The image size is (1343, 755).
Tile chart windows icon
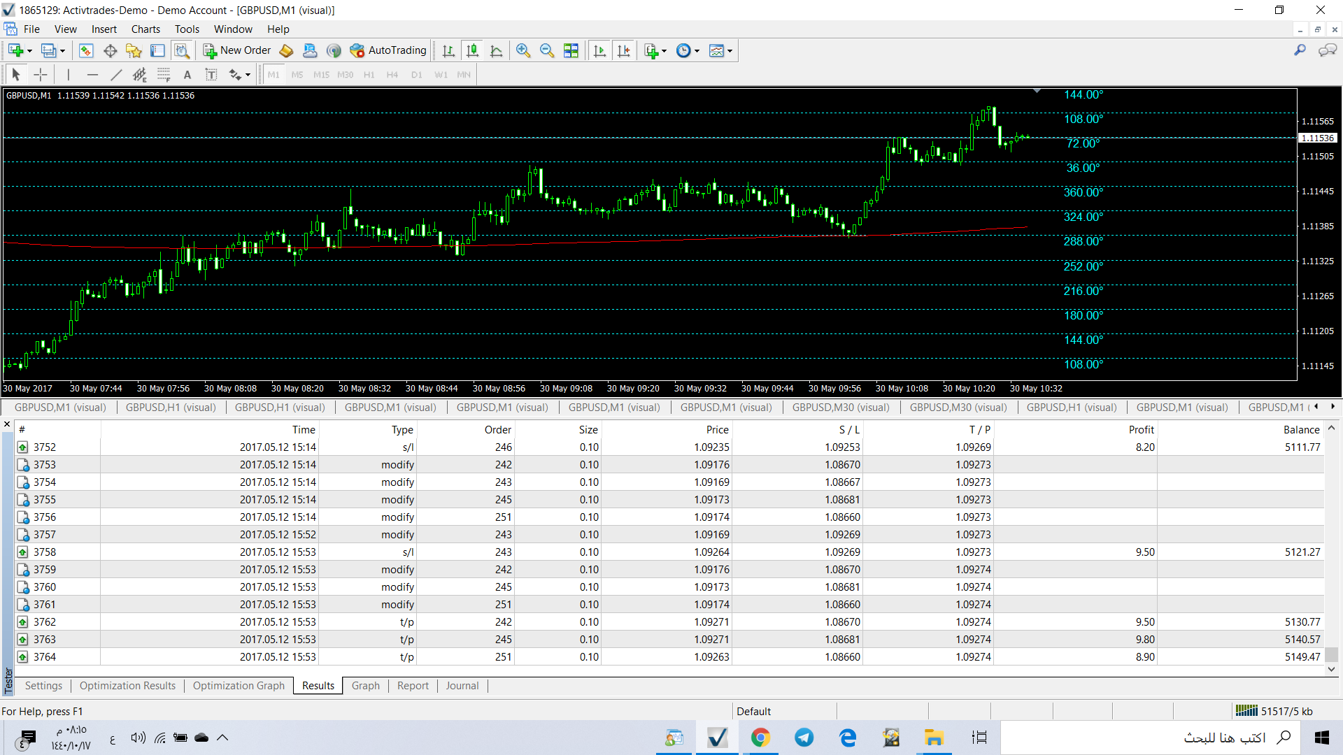[571, 50]
